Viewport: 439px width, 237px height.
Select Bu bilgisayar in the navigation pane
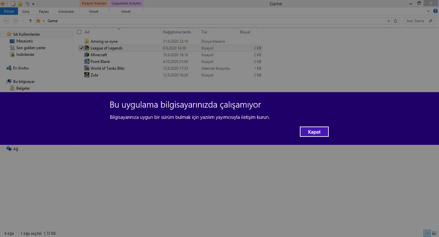click(24, 82)
